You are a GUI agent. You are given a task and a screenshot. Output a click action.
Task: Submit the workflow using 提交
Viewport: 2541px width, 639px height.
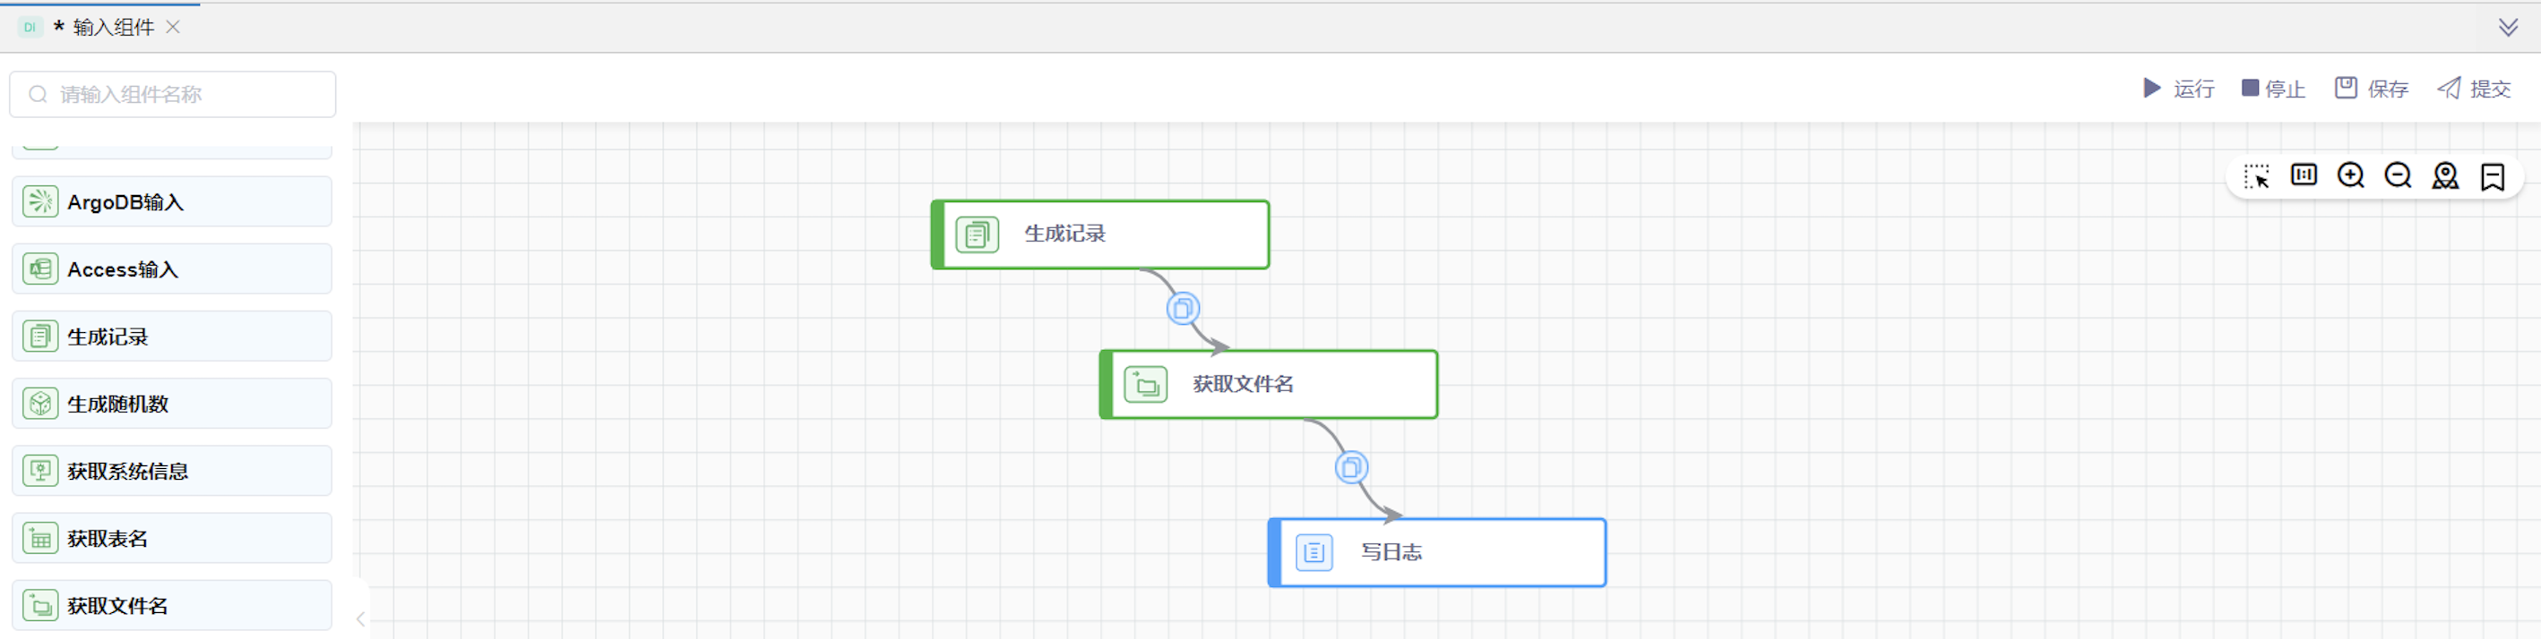coord(2474,89)
